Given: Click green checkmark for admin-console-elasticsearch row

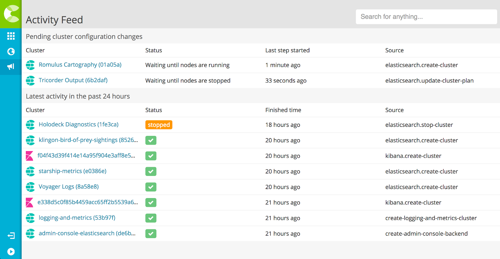Looking at the screenshot, I should tap(151, 234).
